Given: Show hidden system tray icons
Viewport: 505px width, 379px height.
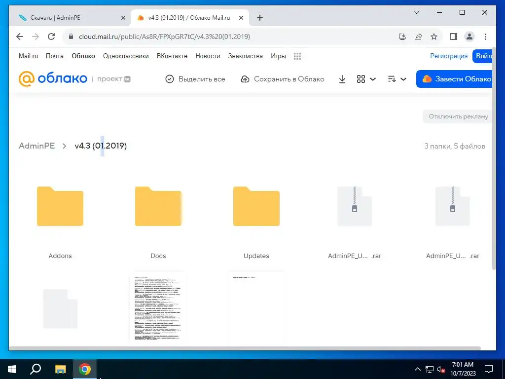Looking at the screenshot, I should pos(417,369).
